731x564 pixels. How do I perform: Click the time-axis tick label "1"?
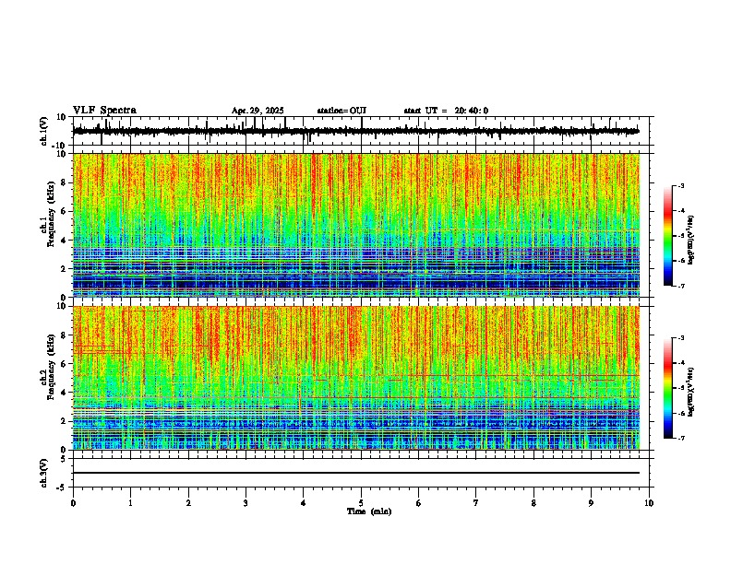[x=130, y=503]
